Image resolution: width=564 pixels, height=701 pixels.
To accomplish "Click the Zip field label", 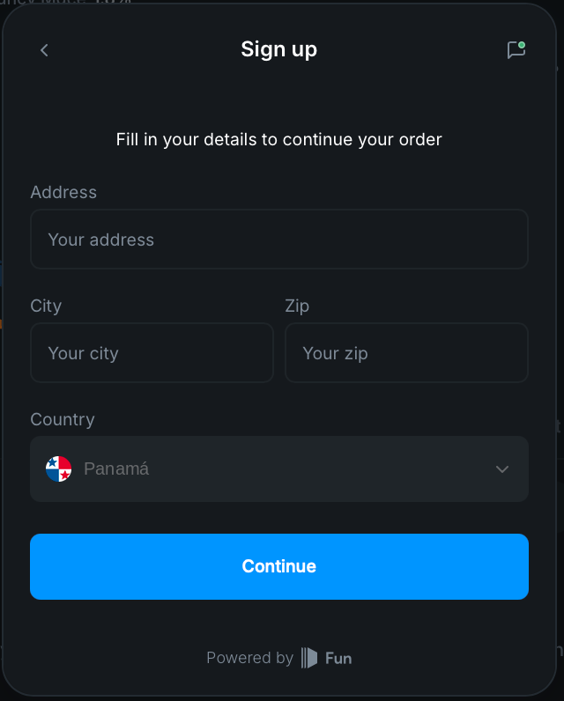I will click(x=297, y=306).
